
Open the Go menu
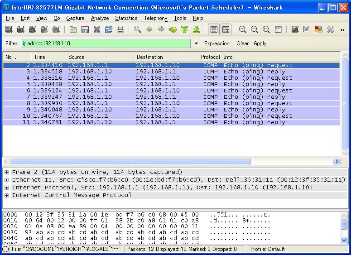(x=57, y=18)
